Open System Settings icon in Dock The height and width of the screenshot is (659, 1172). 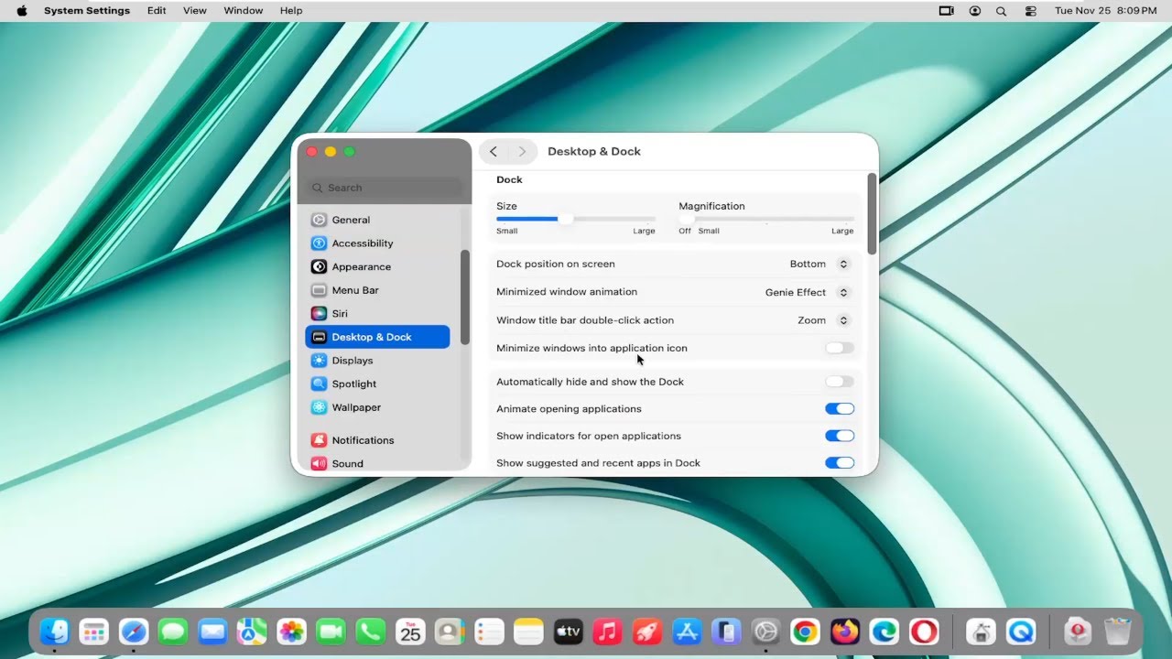pyautogui.click(x=765, y=632)
